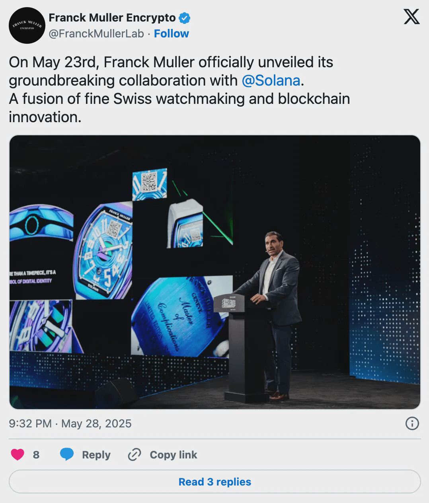
Task: Open X via the X logo
Action: [411, 17]
